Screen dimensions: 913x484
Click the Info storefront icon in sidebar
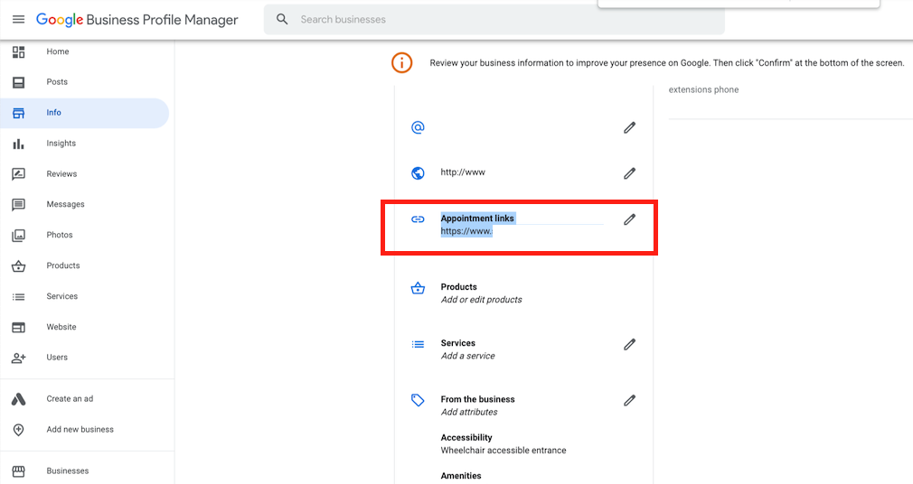tap(19, 113)
